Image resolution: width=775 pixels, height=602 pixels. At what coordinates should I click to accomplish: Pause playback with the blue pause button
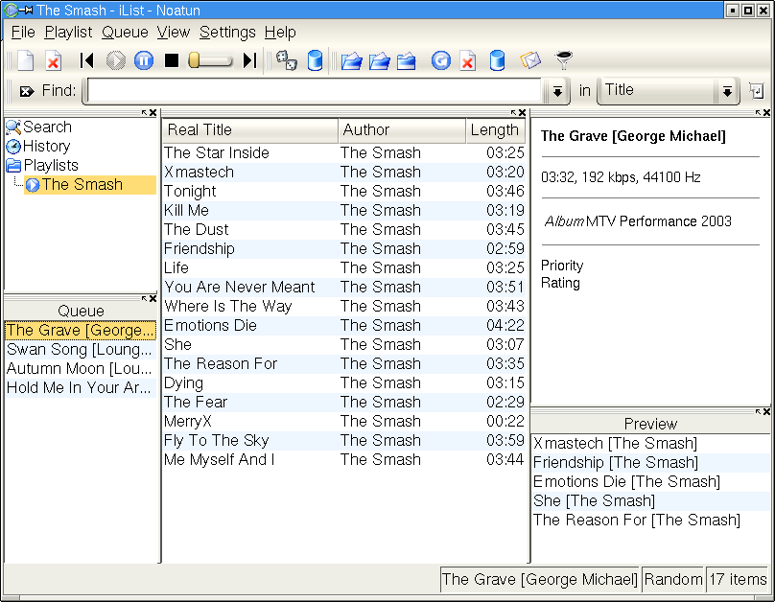[144, 60]
